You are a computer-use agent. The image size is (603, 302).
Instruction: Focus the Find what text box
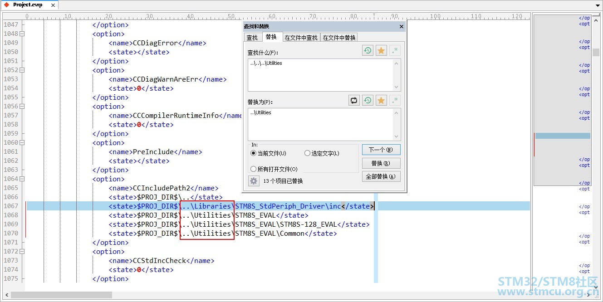click(320, 75)
